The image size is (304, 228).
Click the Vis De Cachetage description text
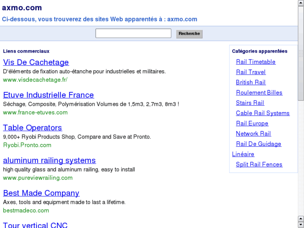pos(84,72)
